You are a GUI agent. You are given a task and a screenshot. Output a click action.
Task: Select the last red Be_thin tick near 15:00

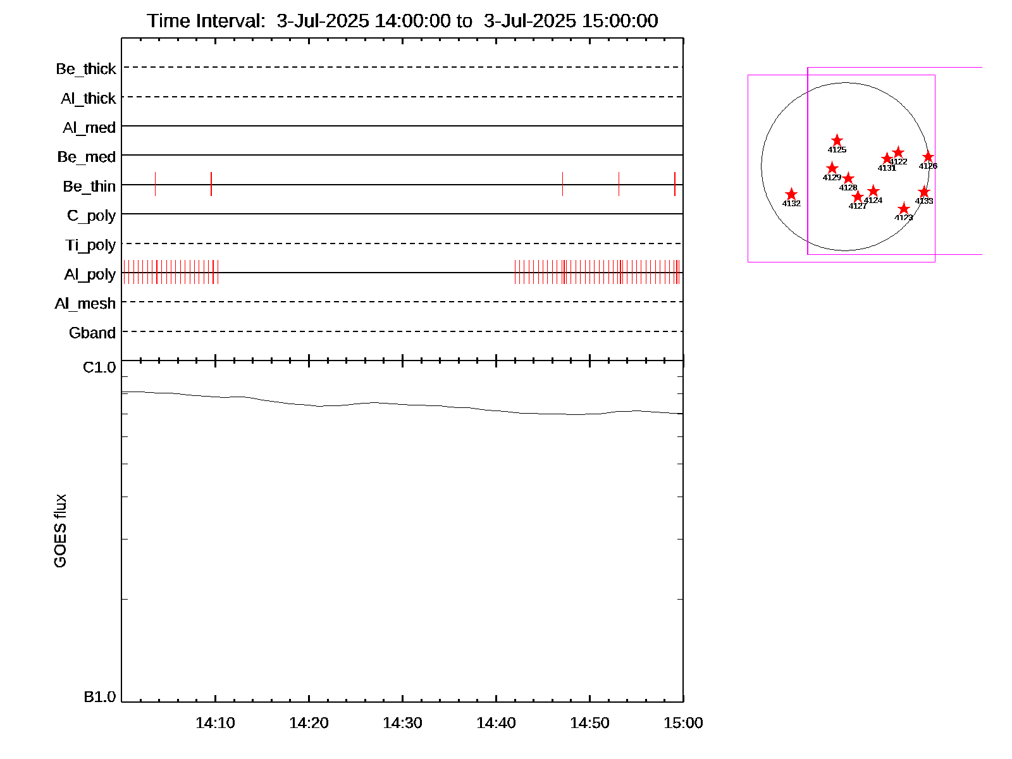click(x=675, y=184)
